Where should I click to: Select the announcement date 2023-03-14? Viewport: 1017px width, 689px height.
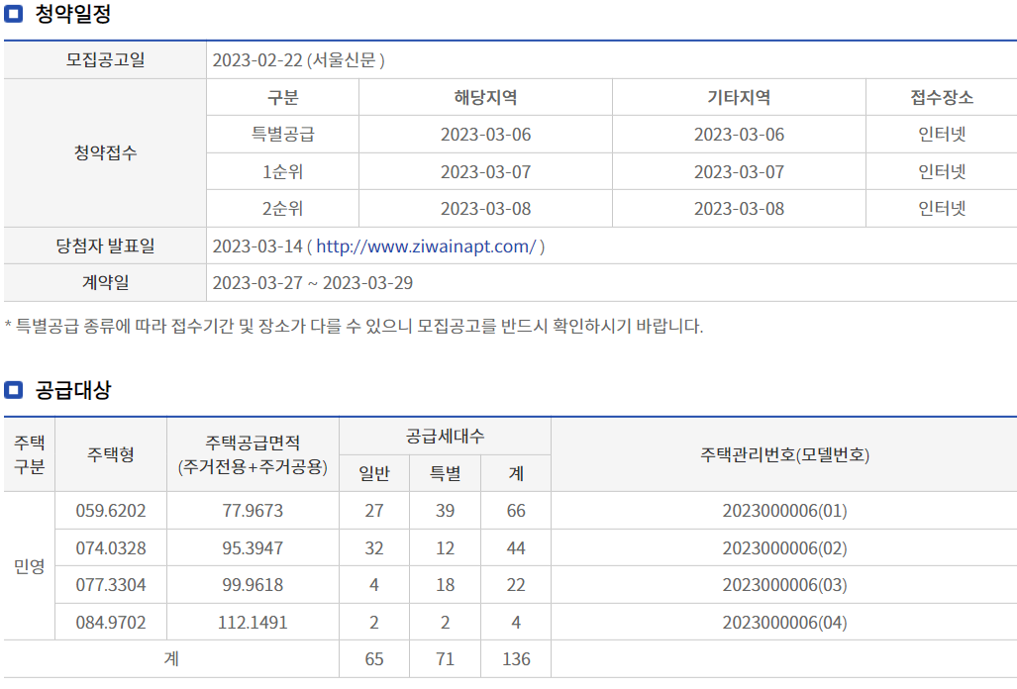coord(257,246)
